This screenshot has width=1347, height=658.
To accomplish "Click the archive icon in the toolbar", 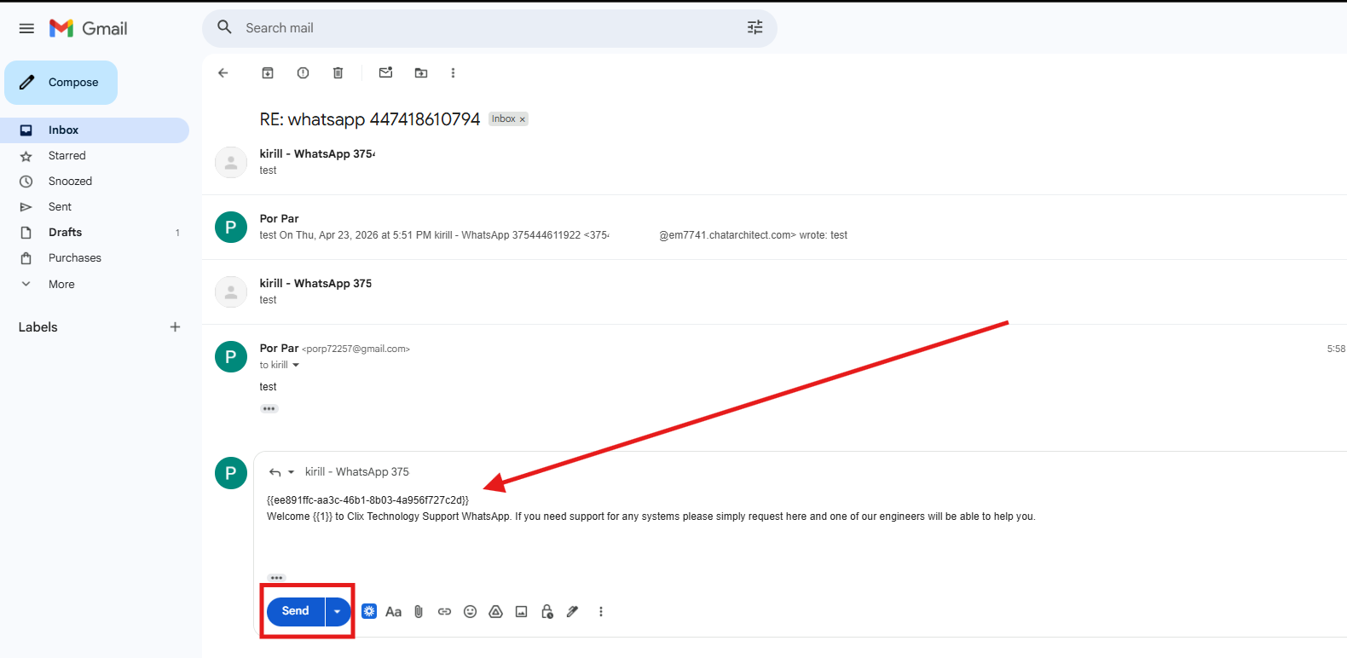I will tap(268, 73).
